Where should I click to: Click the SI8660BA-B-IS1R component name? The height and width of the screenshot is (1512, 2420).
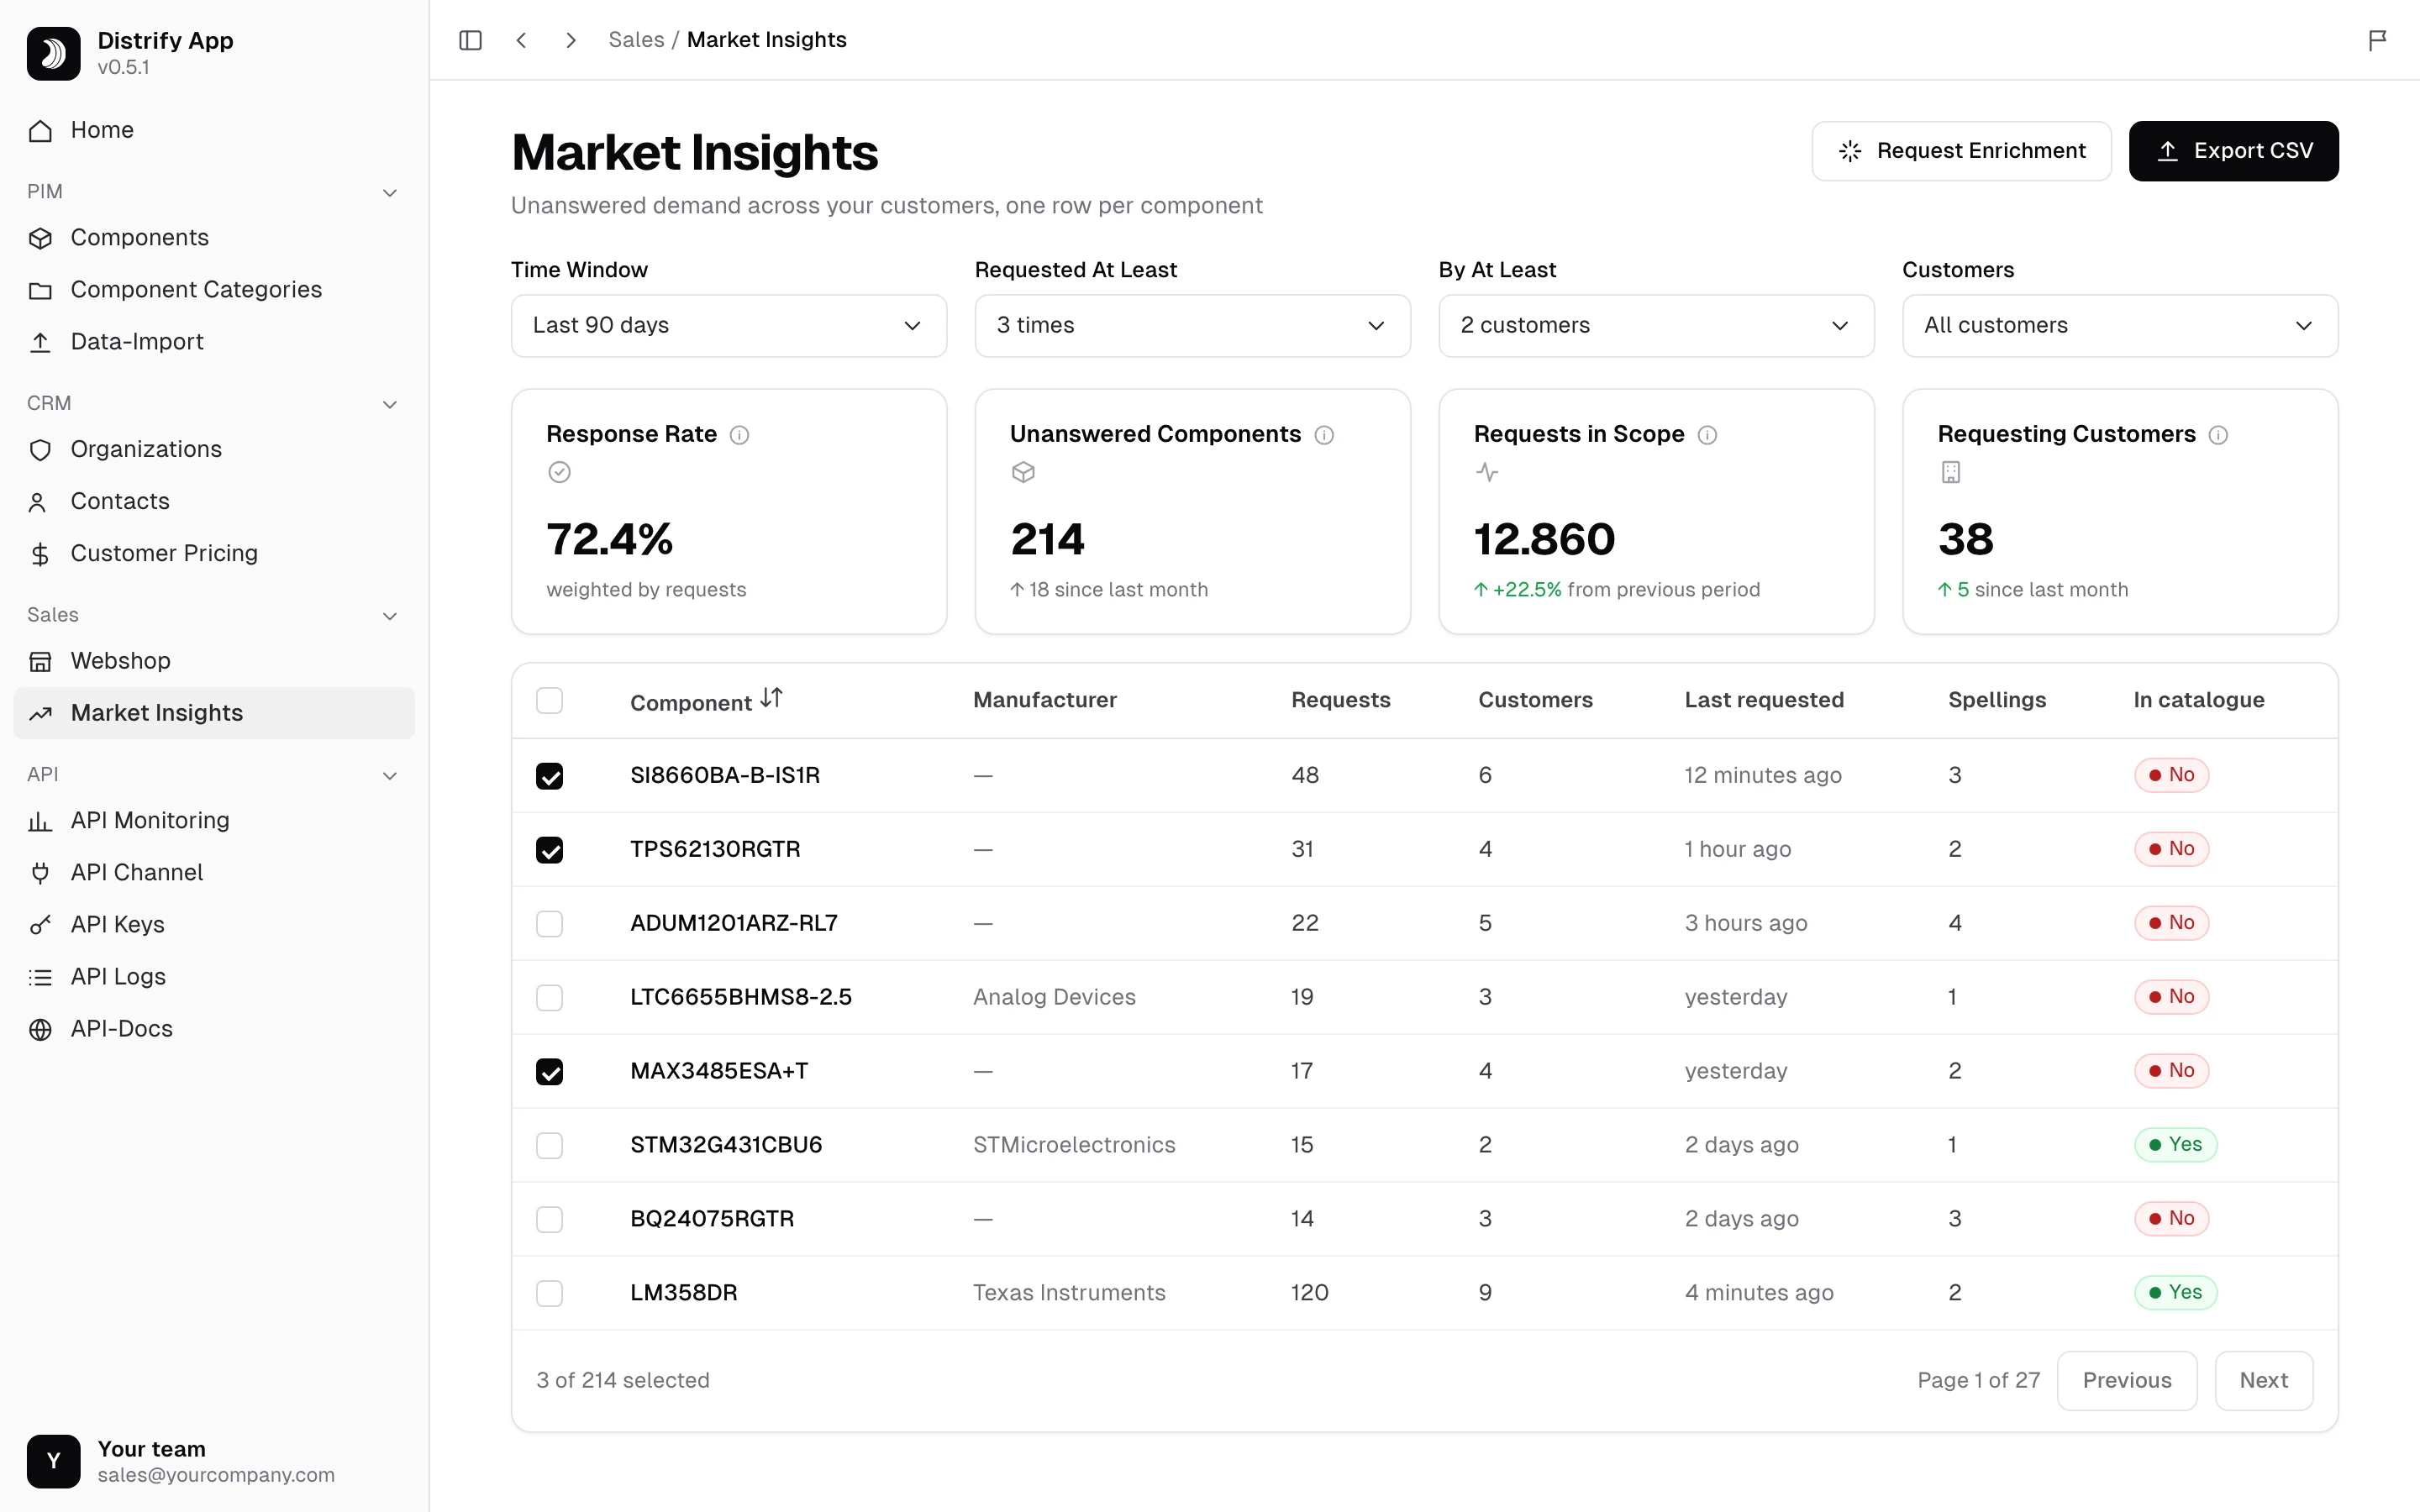point(725,775)
